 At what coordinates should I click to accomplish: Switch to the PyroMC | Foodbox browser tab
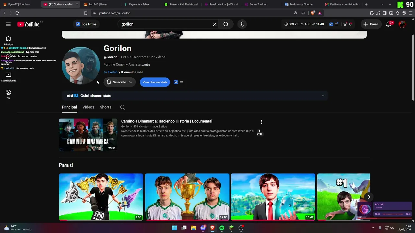[20, 4]
